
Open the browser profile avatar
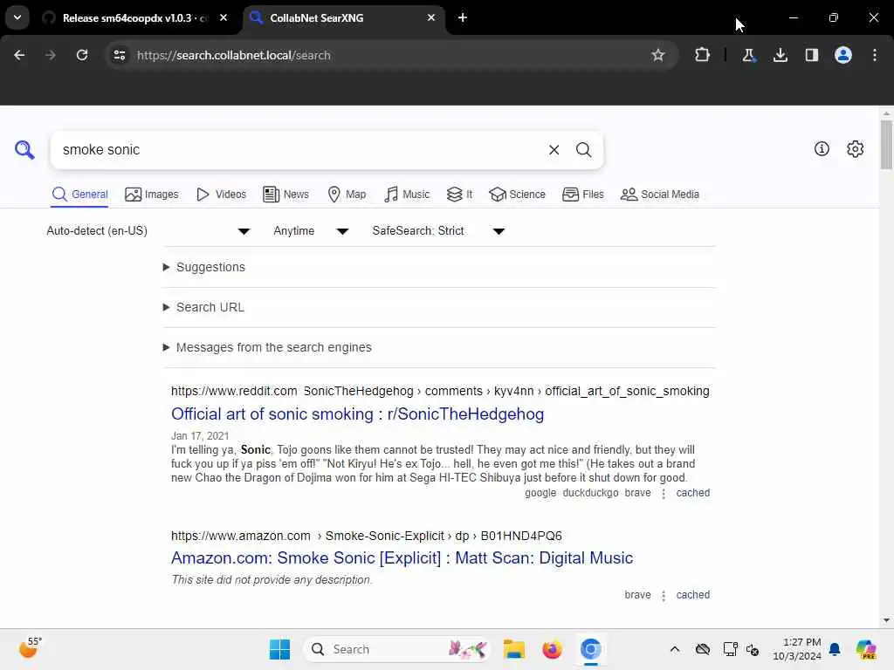click(843, 55)
